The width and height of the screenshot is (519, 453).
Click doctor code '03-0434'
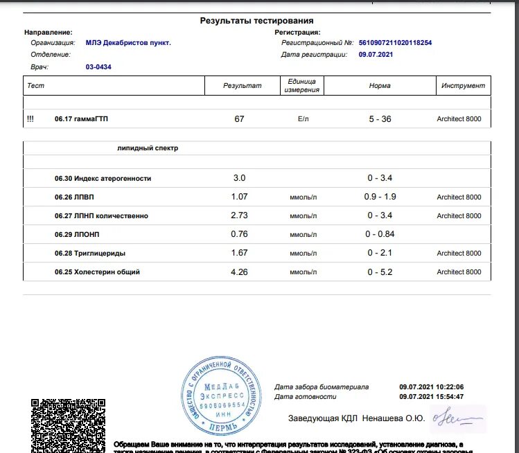point(98,66)
